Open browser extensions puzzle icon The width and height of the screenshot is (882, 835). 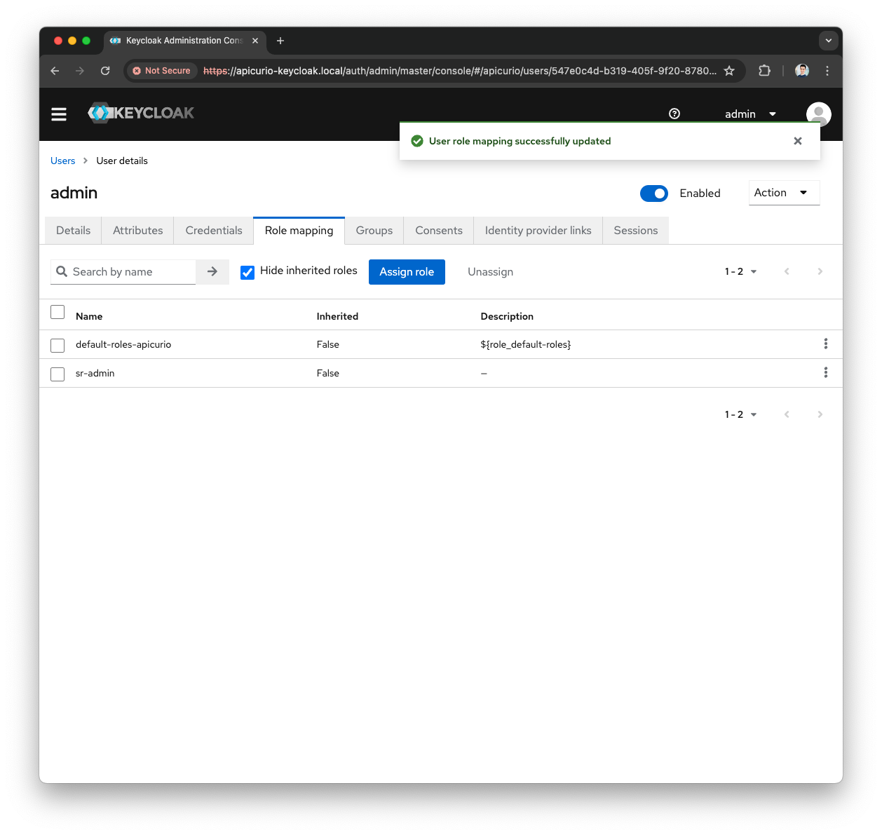click(764, 71)
